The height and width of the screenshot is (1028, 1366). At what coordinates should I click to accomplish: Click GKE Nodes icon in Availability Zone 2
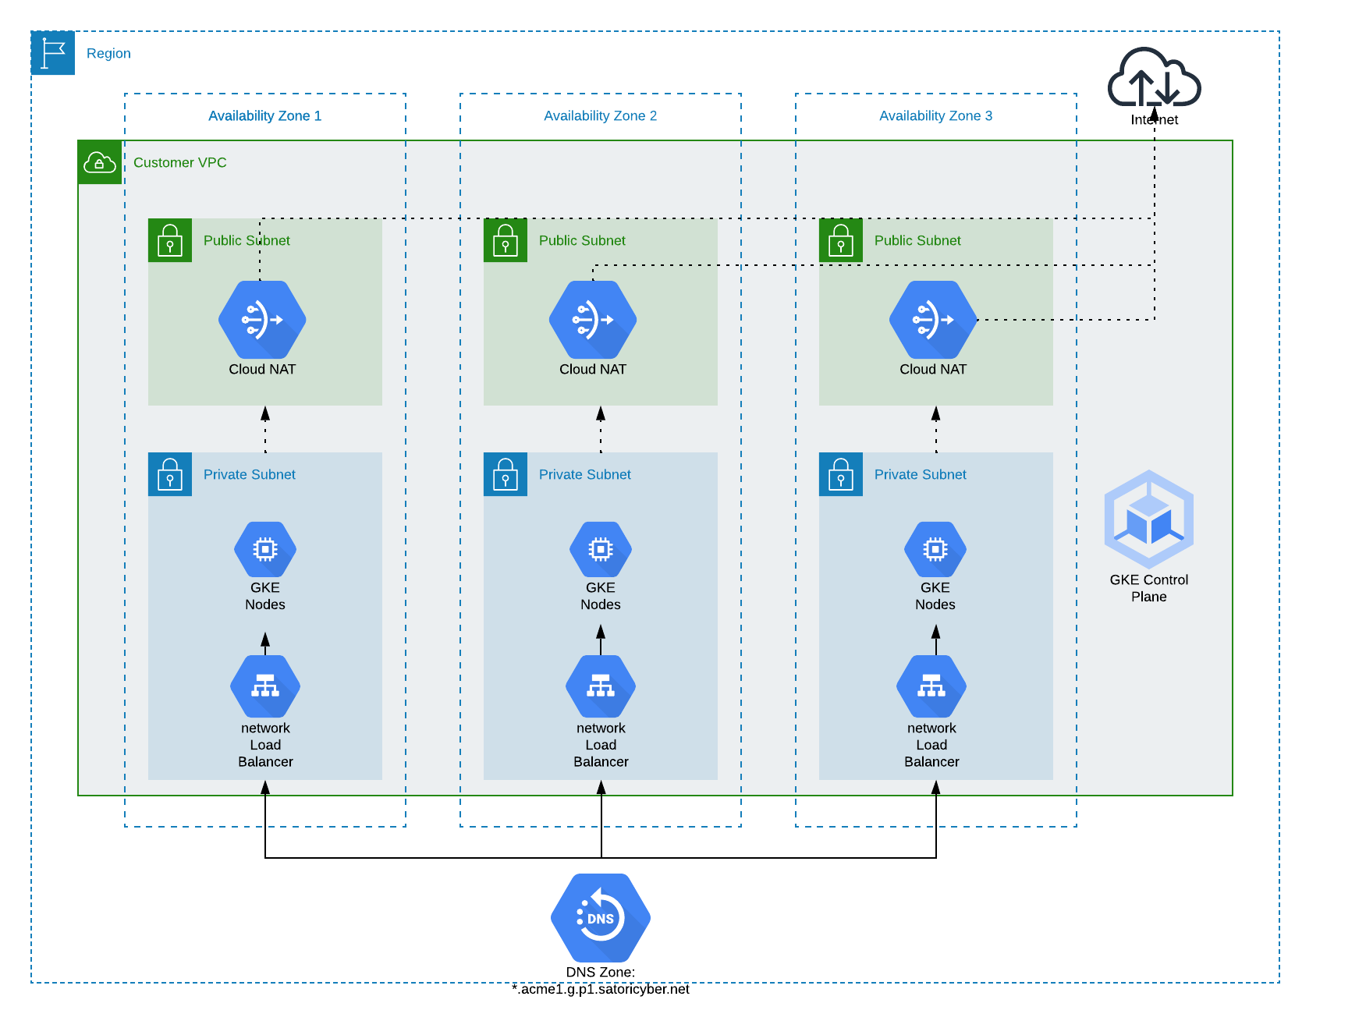pos(601,550)
